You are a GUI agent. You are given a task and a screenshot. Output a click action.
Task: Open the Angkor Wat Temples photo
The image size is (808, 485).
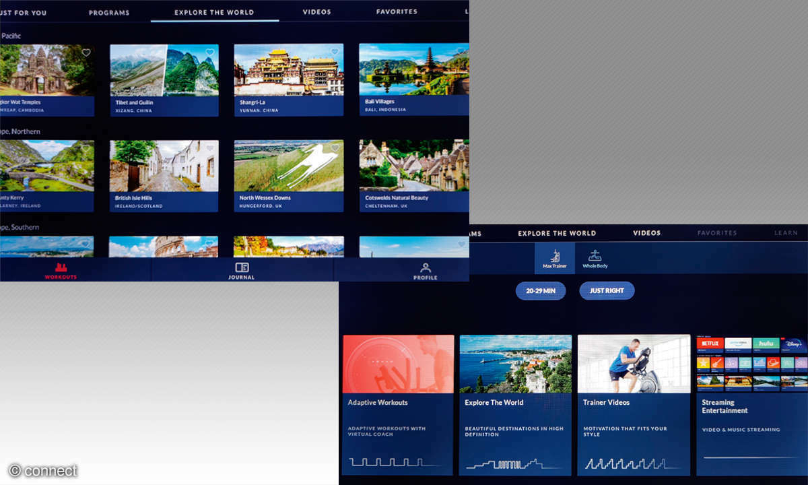pyautogui.click(x=47, y=70)
